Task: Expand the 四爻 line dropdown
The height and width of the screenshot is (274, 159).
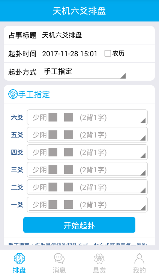Action: pos(87,152)
